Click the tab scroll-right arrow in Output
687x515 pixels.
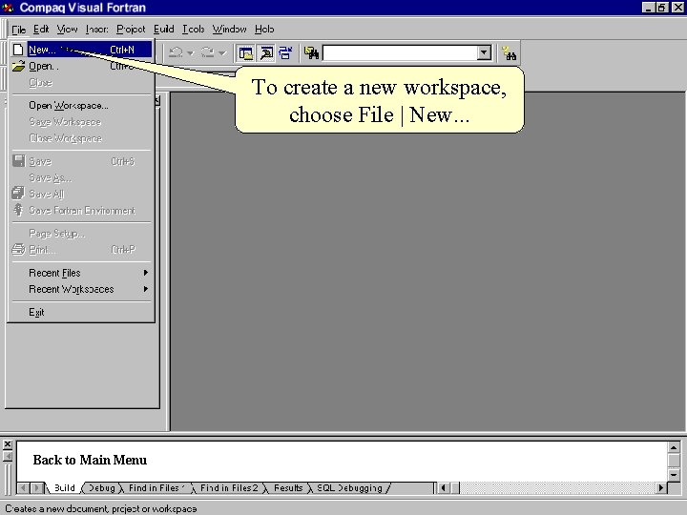tap(37, 487)
